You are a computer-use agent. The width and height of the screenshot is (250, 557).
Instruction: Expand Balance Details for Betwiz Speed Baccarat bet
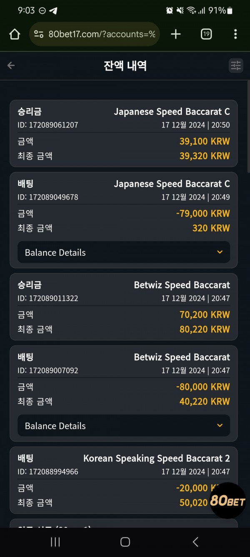(124, 426)
